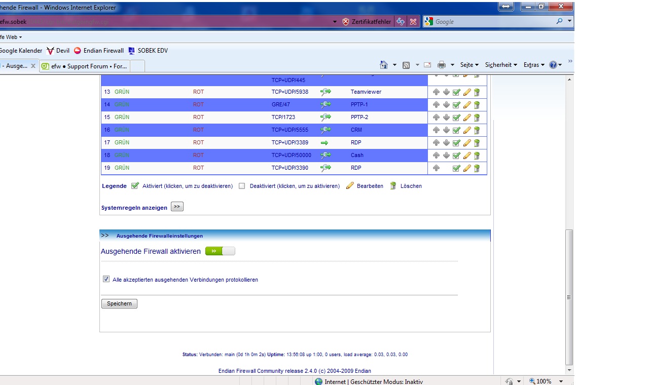Toggle the Ausgehende Firewall aktivieren switch
Image resolution: width=649 pixels, height=385 pixels.
[x=220, y=251]
